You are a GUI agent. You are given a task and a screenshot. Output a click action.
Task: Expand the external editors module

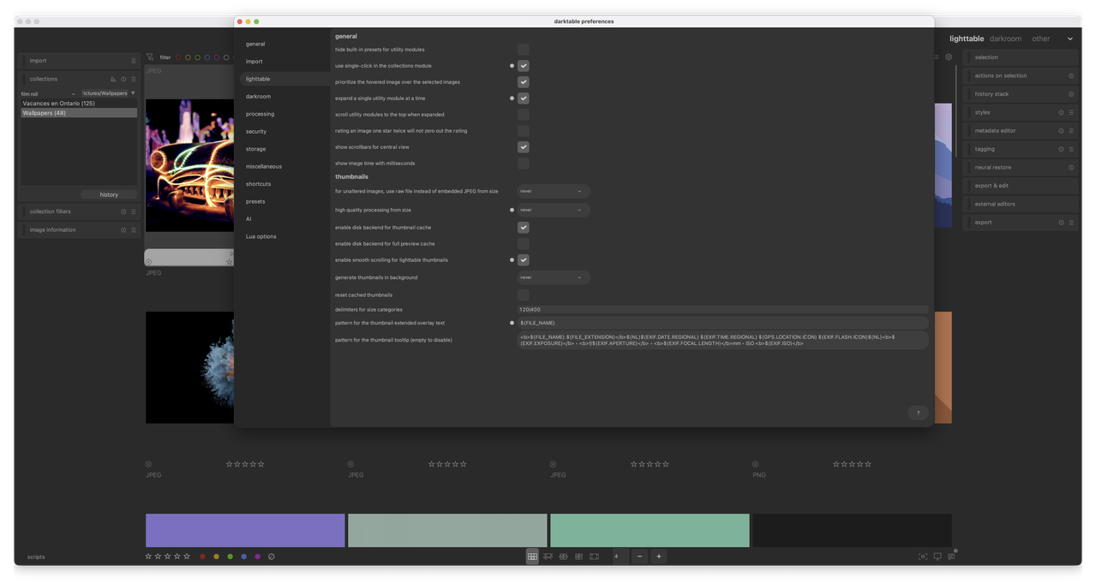tap(1020, 204)
